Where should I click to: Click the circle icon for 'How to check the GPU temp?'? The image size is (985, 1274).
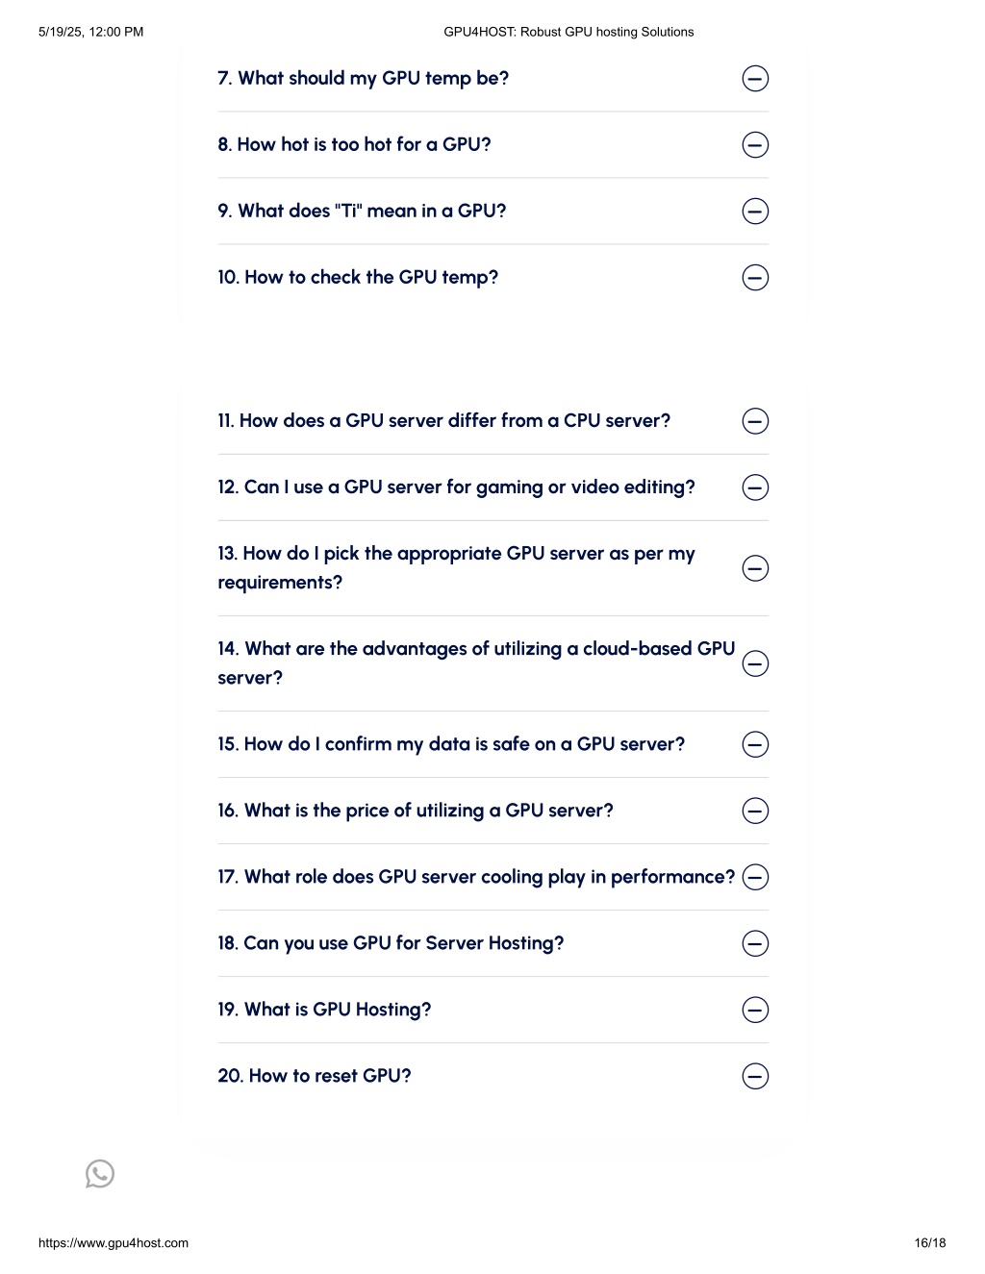756,278
